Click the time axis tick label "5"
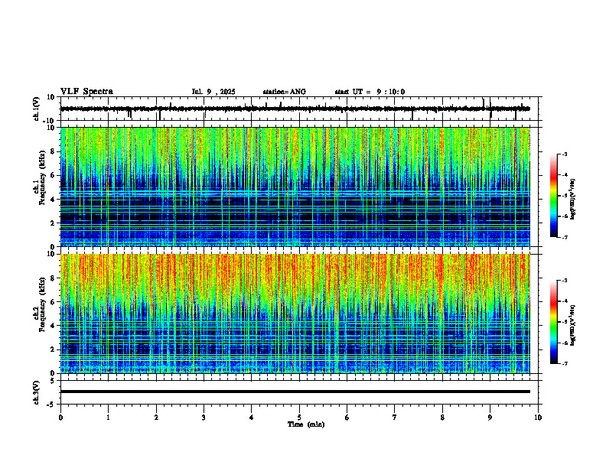 pyautogui.click(x=299, y=418)
